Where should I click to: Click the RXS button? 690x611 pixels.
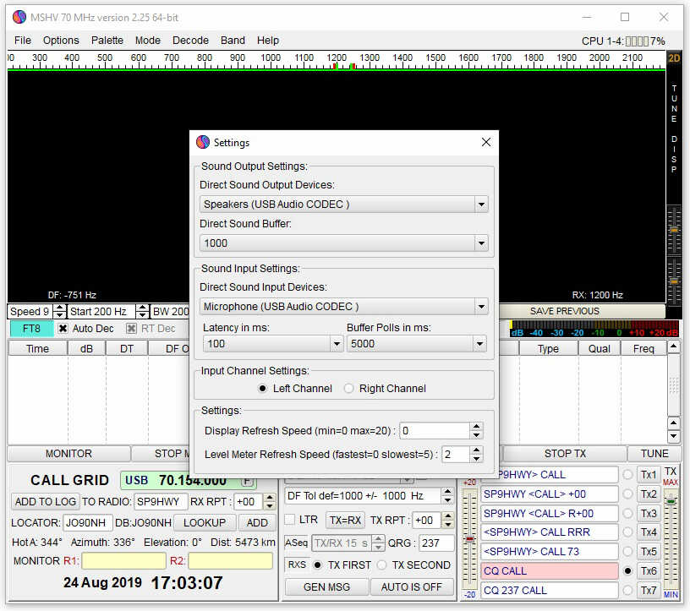point(297,565)
